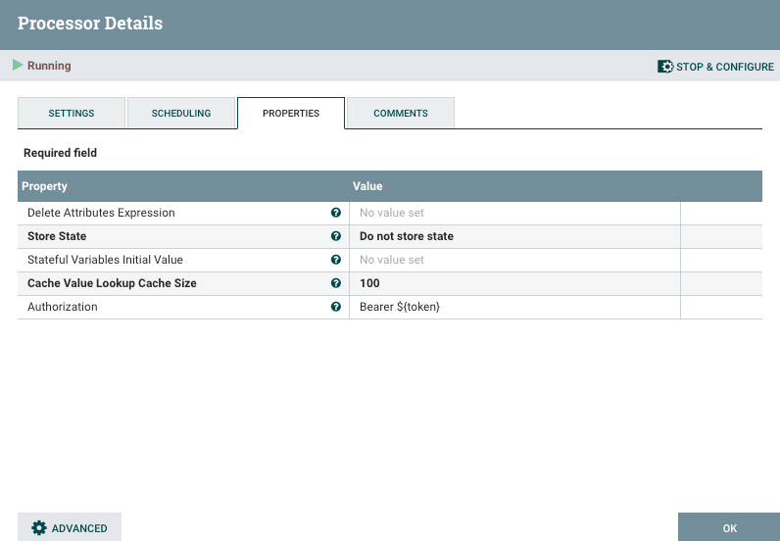
Task: Click the 'Do not store state' value
Action: coord(407,236)
